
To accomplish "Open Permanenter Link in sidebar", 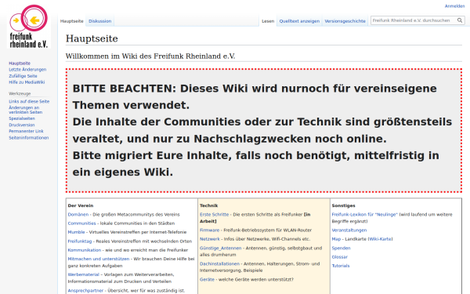I will [26, 131].
